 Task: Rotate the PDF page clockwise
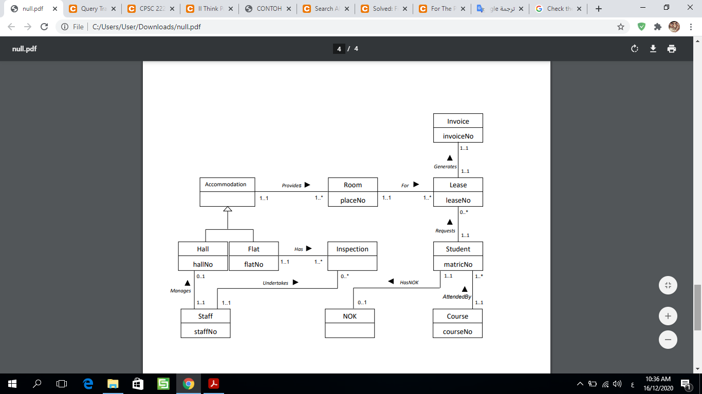coord(634,48)
